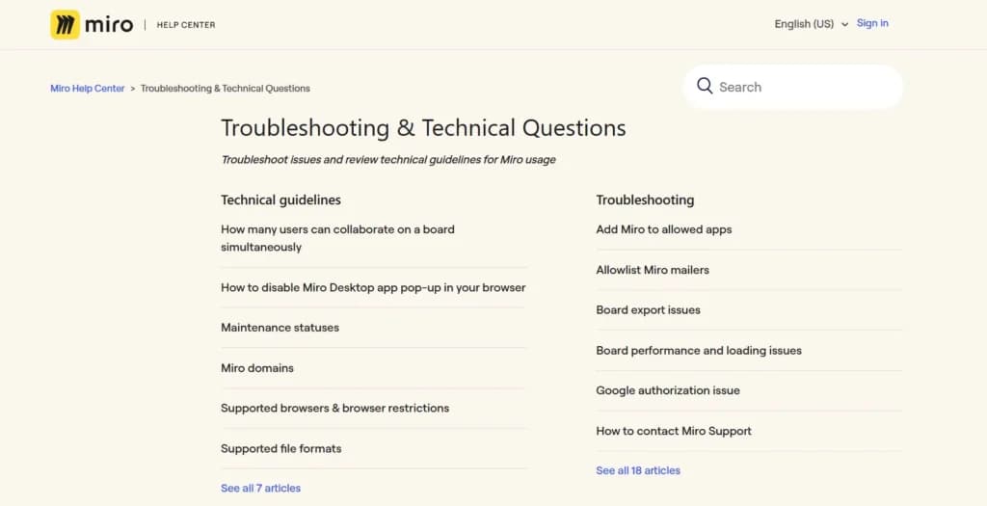
Task: Open the Board export issues article
Action: tap(648, 310)
